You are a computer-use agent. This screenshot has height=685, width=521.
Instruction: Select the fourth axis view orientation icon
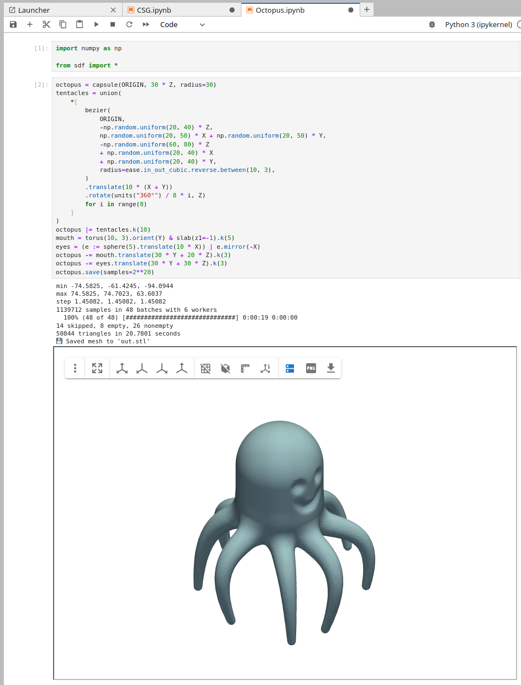pyautogui.click(x=182, y=368)
